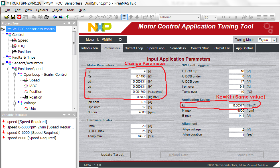Click the gear settings icon in red banner
The image size is (280, 168).
click(x=268, y=28)
